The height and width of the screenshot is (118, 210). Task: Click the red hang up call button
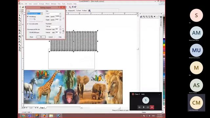coord(152,107)
